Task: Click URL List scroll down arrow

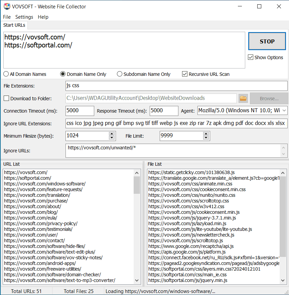Action: [137, 280]
